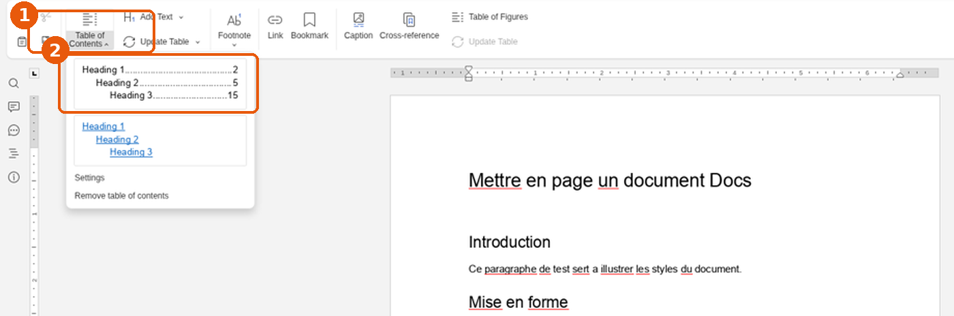
Task: Expand the Footnote options arrow
Action: (x=234, y=46)
